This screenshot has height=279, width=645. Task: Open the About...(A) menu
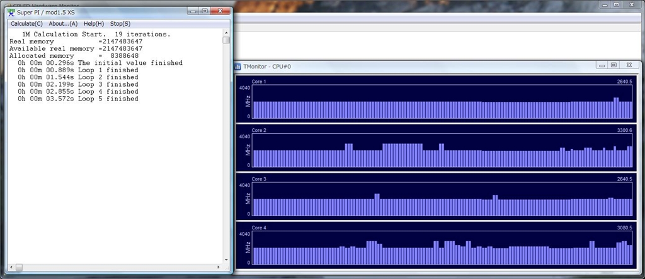[63, 23]
